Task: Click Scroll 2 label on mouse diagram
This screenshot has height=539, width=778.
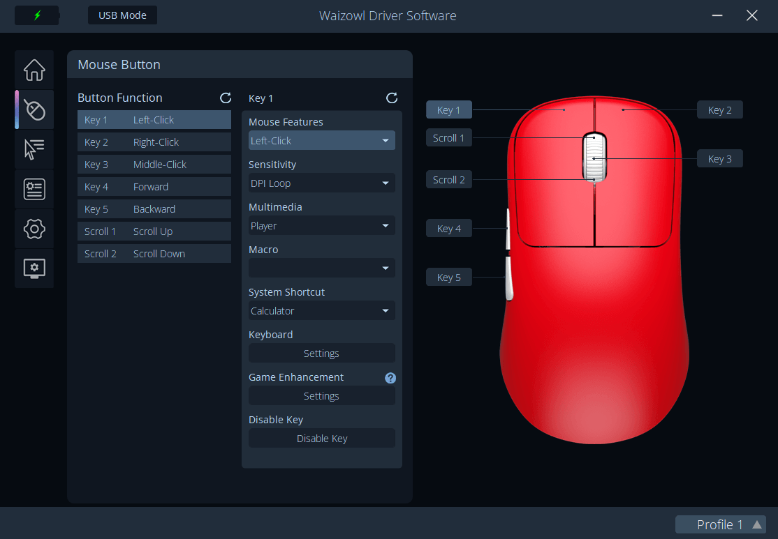Action: pos(449,179)
